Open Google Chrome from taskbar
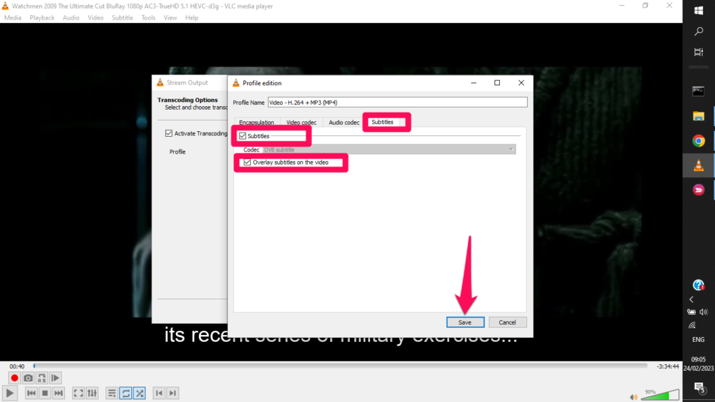 click(698, 141)
